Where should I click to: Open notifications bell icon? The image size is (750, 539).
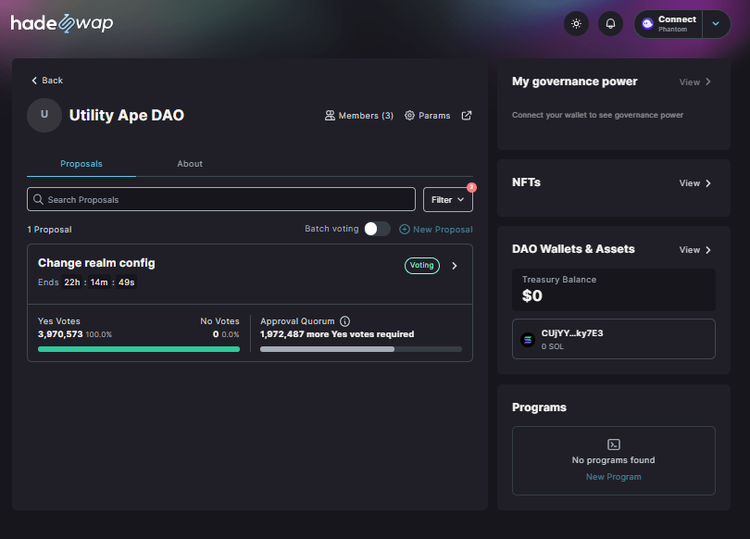coord(611,23)
